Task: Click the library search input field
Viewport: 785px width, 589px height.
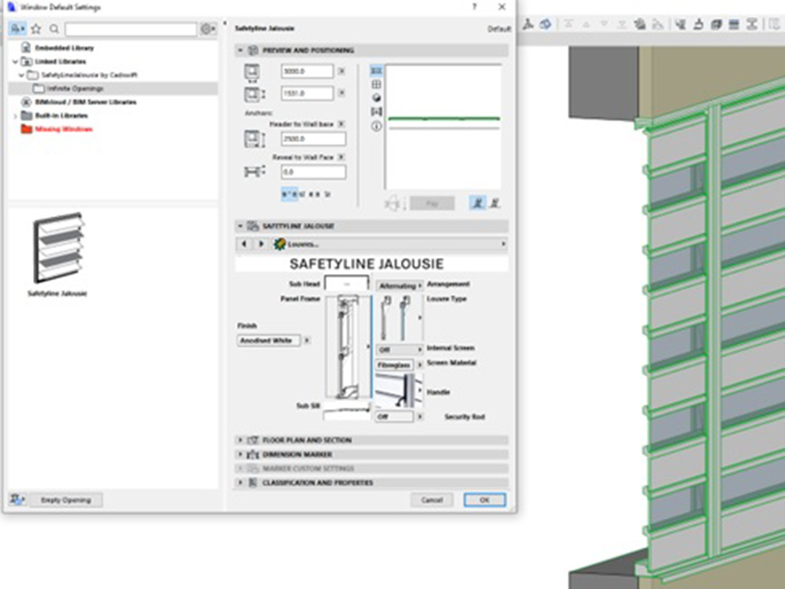Action: point(130,29)
